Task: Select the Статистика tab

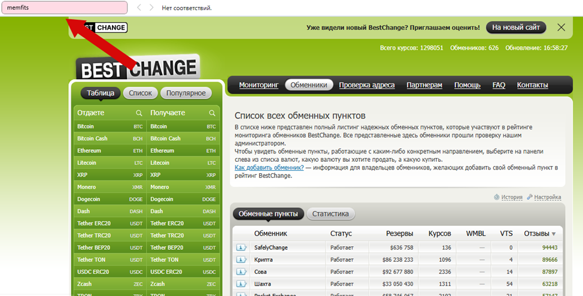Action: coord(330,214)
